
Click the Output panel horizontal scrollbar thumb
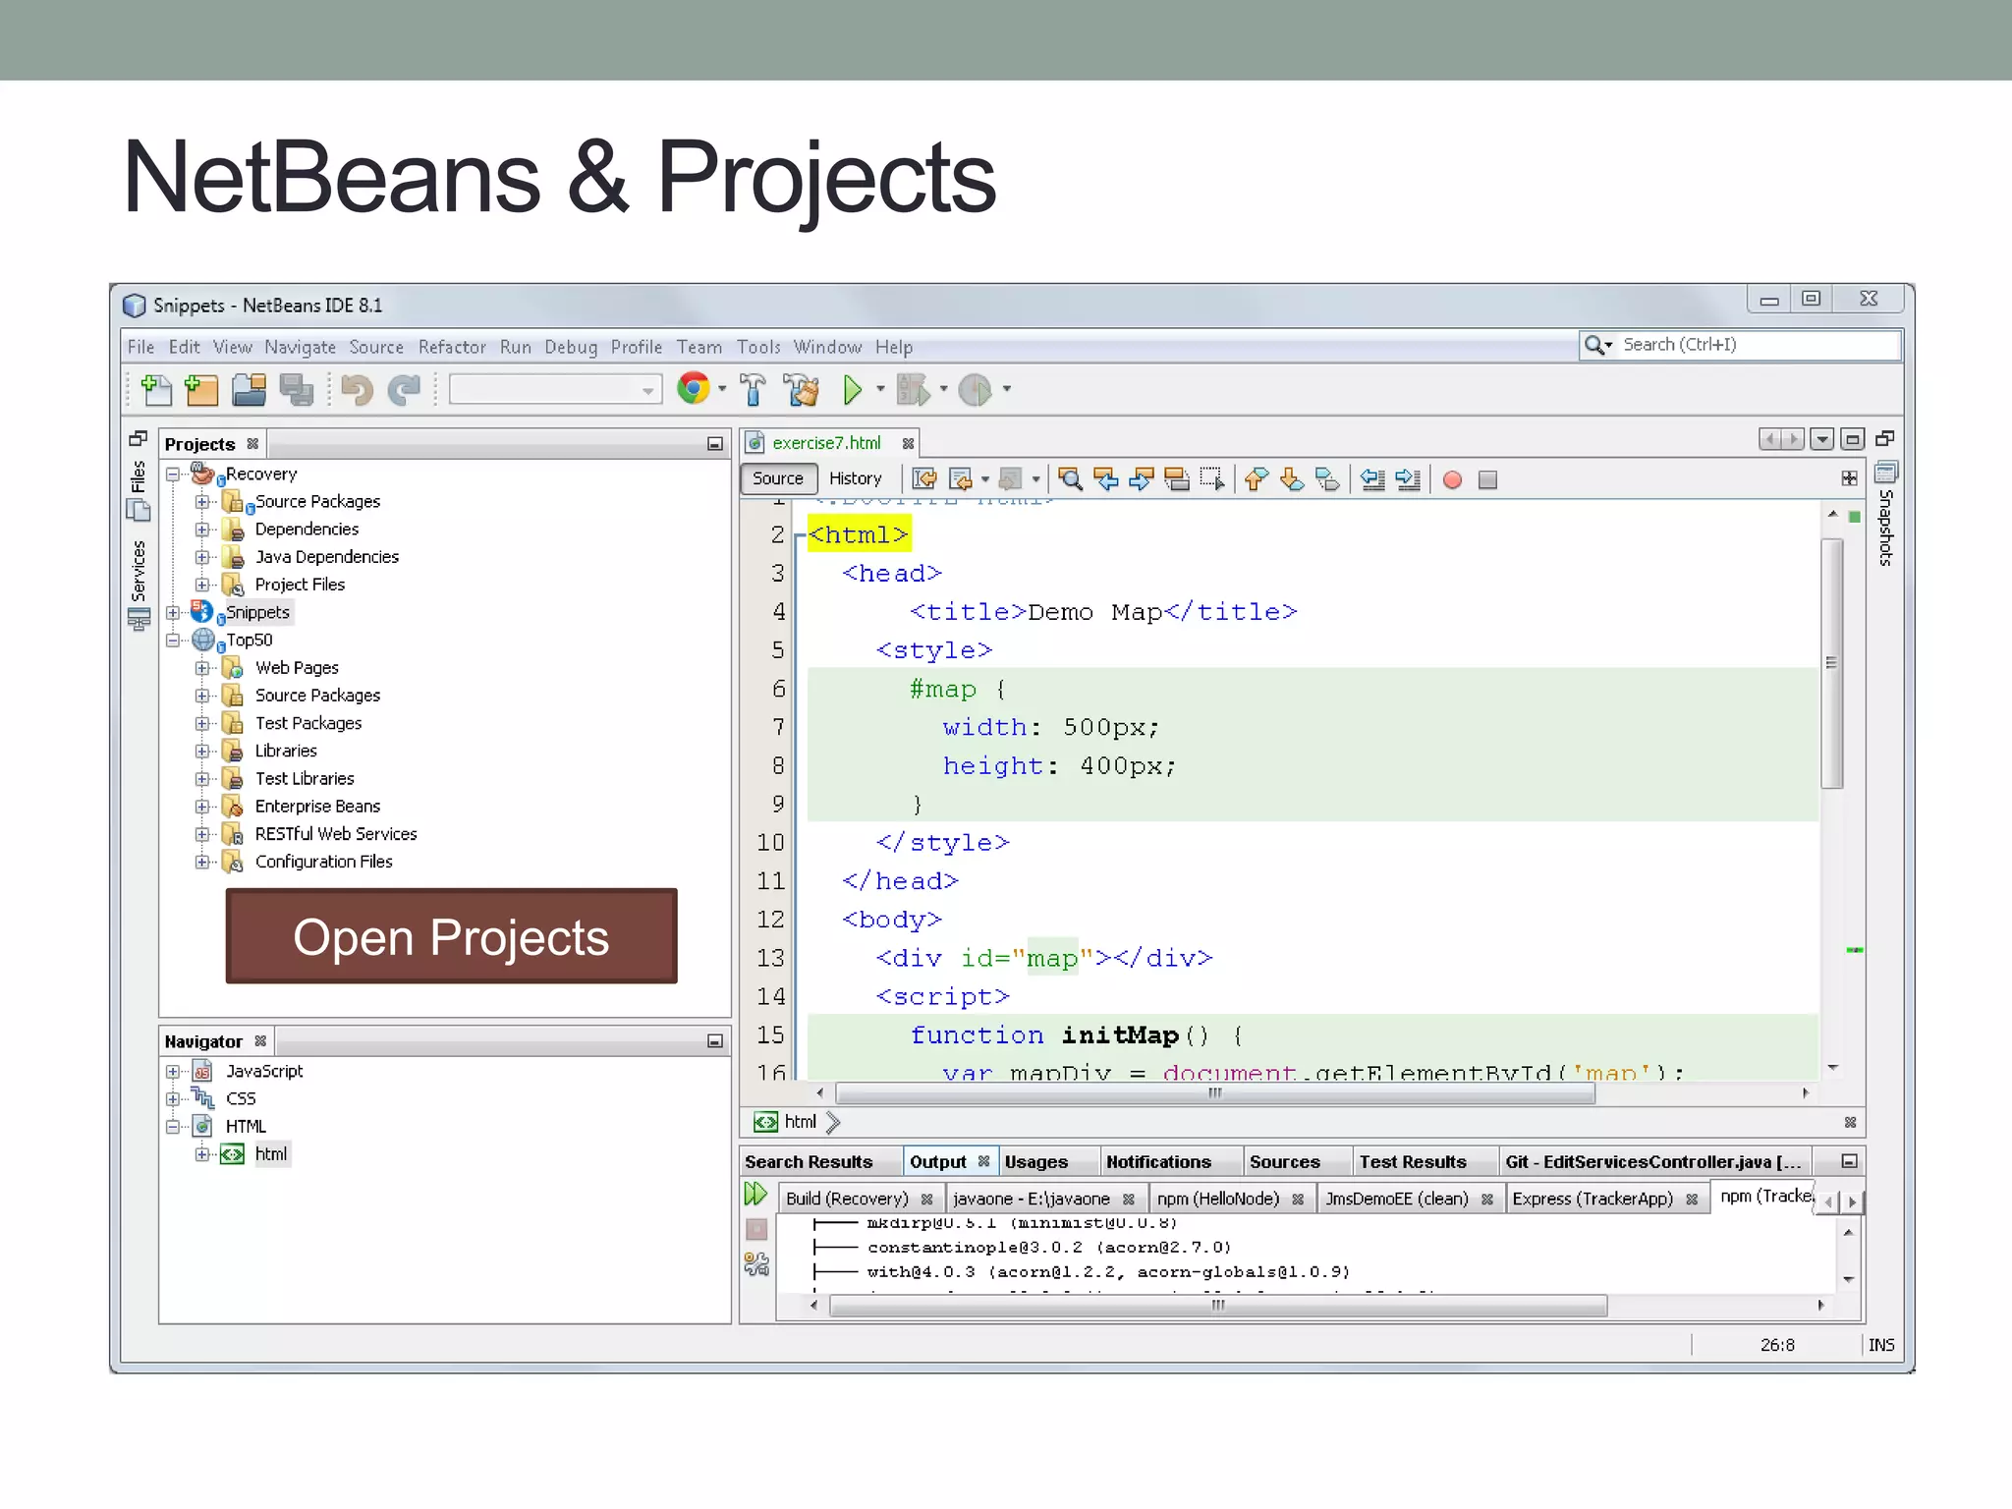click(1218, 1305)
